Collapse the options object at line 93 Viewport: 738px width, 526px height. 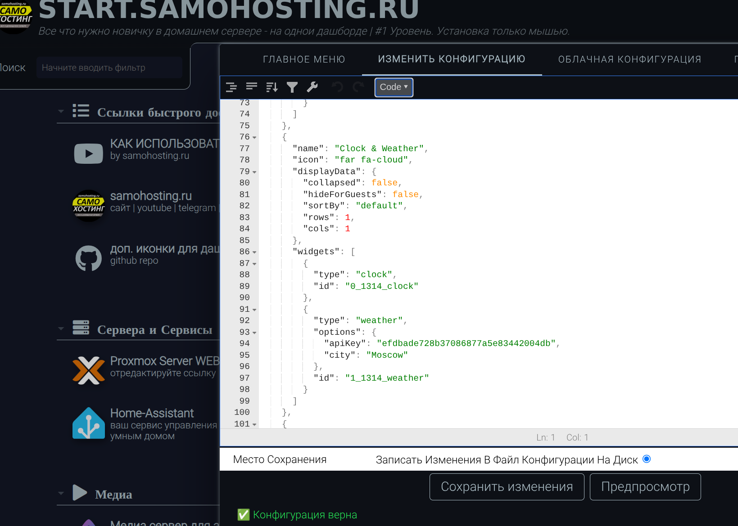click(x=254, y=333)
